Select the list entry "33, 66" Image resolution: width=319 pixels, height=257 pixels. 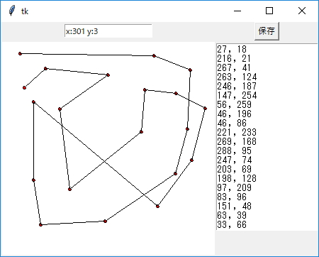pos(232,224)
